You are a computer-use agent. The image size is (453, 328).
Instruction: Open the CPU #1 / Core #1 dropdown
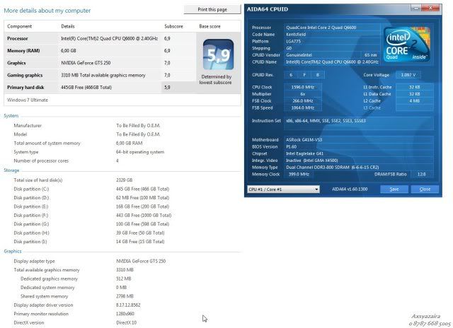pyautogui.click(x=283, y=189)
